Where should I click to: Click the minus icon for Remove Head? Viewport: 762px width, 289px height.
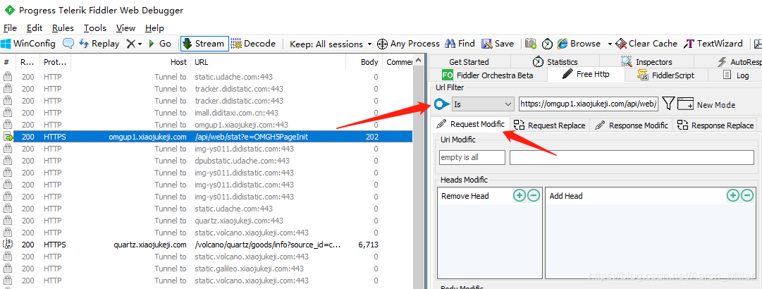534,196
